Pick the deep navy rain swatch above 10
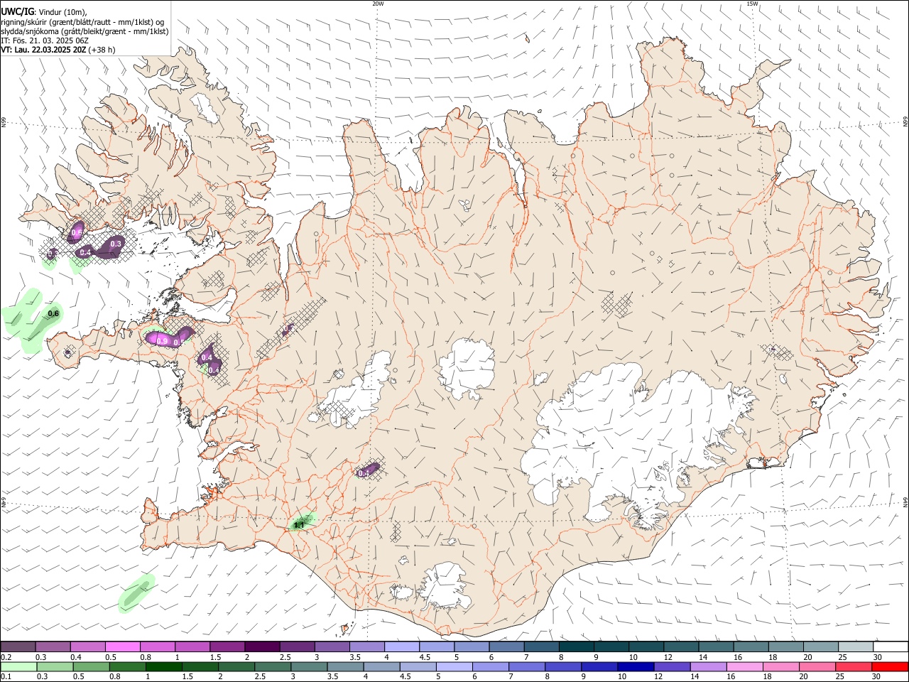Image resolution: width=909 pixels, height=682 pixels. tap(635, 666)
